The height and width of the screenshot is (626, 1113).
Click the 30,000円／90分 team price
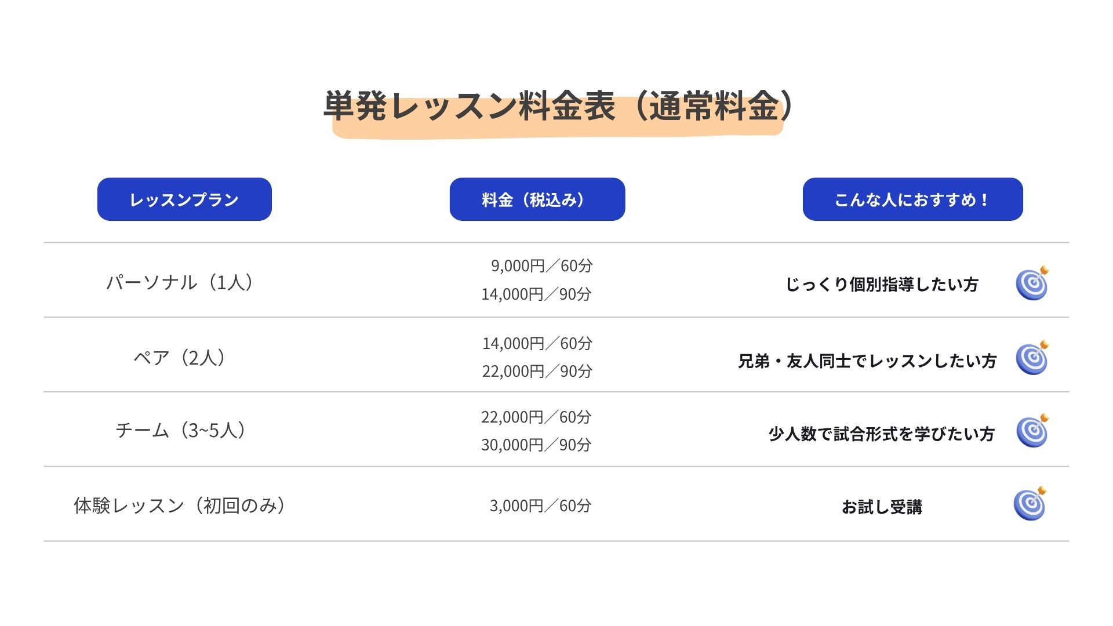pos(536,445)
